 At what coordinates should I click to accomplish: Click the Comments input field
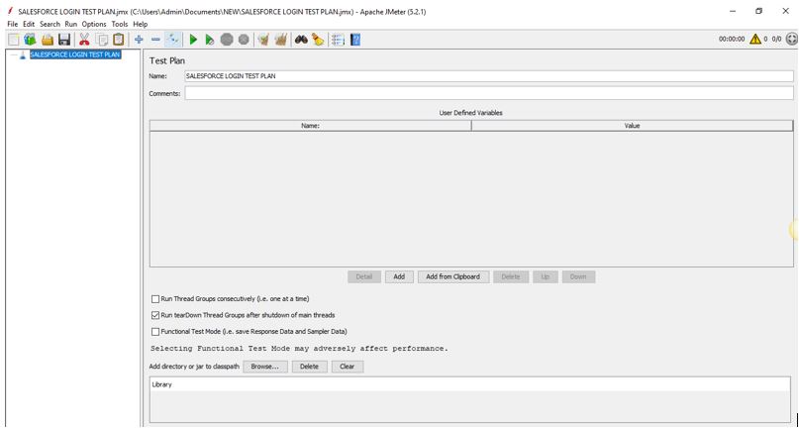489,93
